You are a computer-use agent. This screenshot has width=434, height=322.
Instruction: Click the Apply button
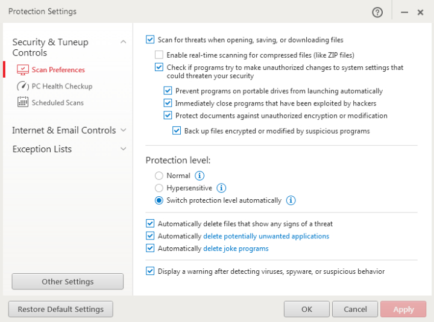click(403, 309)
